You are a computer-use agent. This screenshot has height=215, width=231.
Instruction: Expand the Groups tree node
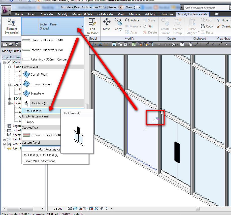(x=5, y=144)
